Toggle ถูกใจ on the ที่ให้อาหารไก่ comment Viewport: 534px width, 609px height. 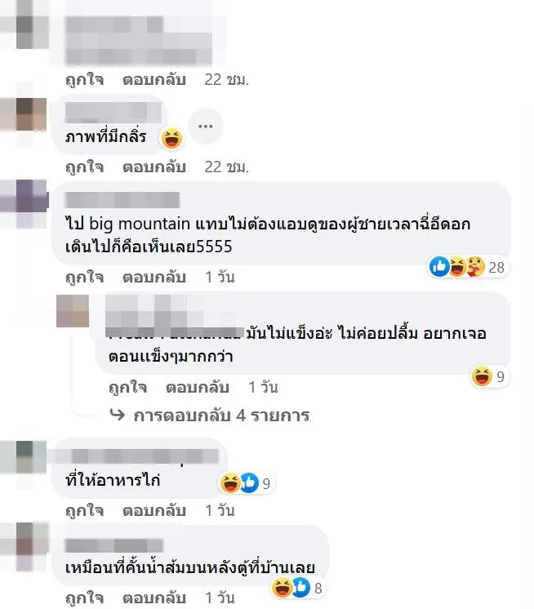pyautogui.click(x=84, y=510)
